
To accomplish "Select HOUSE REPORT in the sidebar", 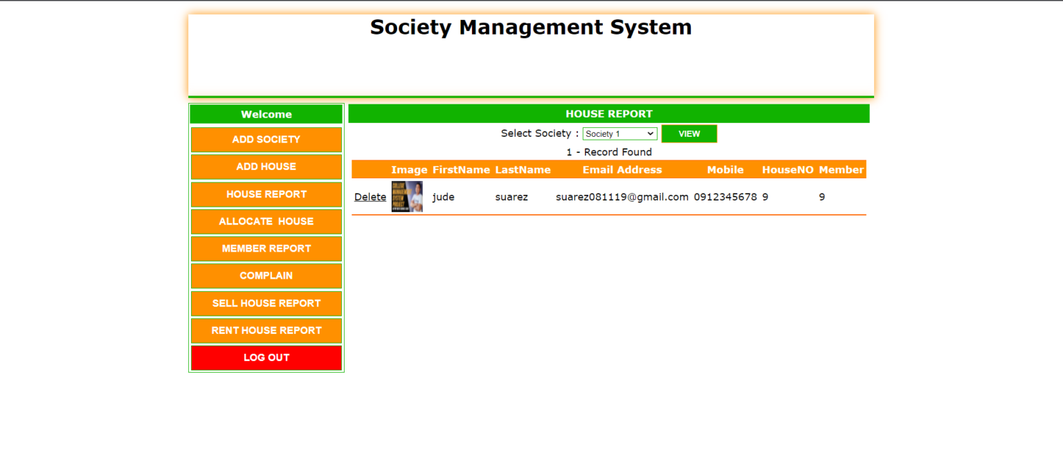I will pos(266,194).
